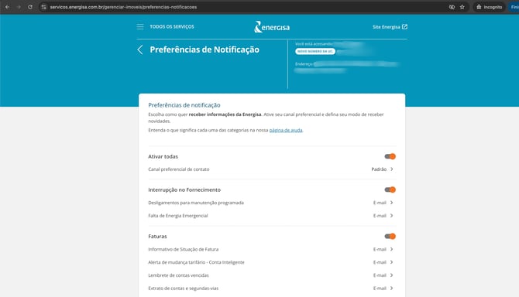Viewport: 519px width, 297px height.
Task: Click the browser address bar URL
Action: coord(123,7)
